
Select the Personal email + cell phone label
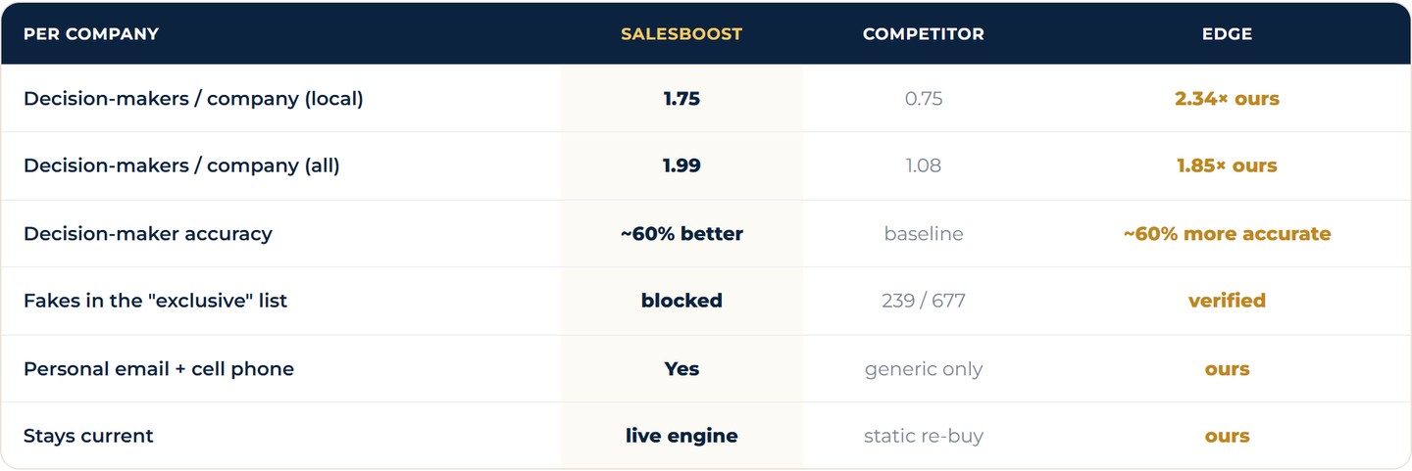[x=159, y=369]
